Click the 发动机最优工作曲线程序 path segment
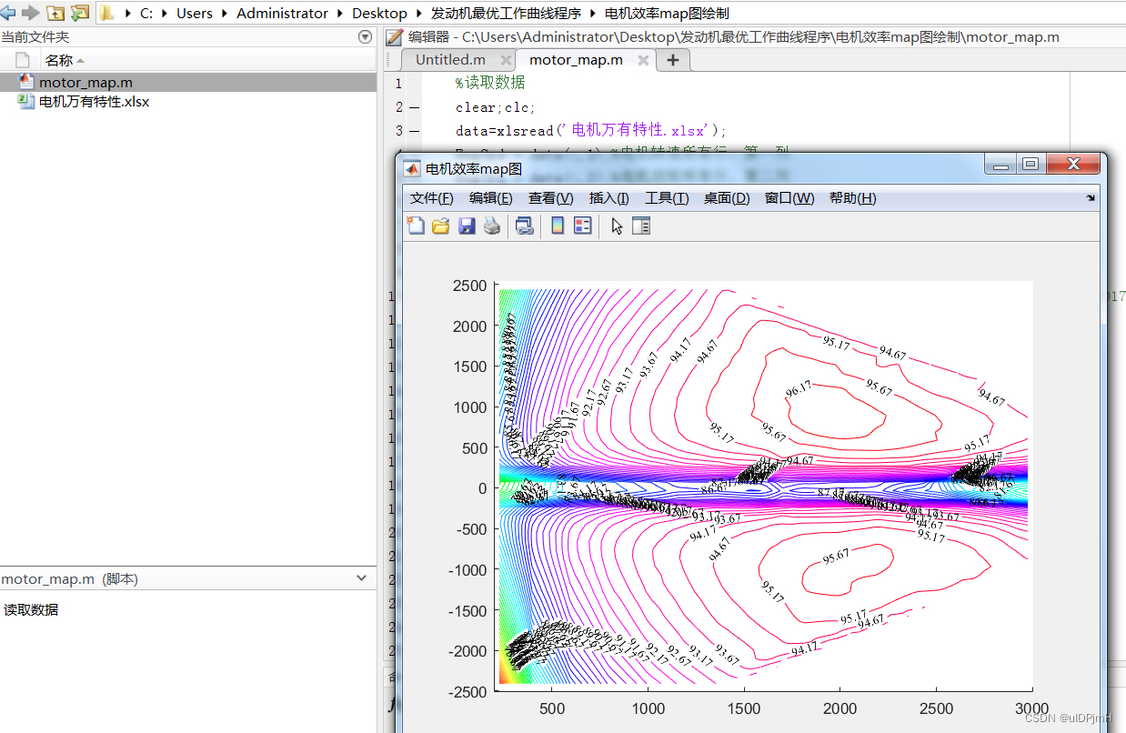The width and height of the screenshot is (1126, 733). [x=506, y=14]
